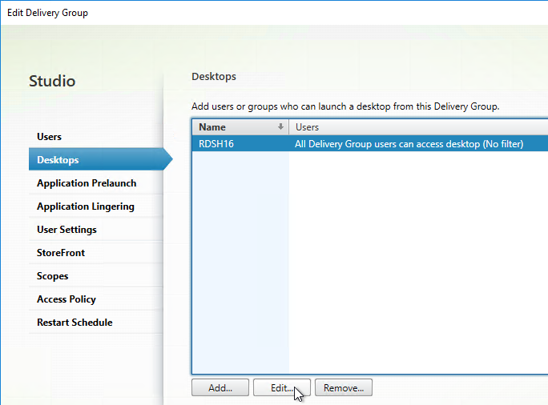This screenshot has width=548, height=405.
Task: Click the Studio heading in sidebar
Action: point(52,82)
